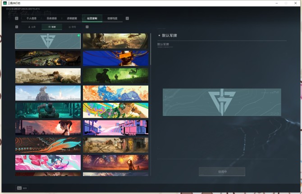Open the 详细数据 tab
Viewport: 302px width, 194px height.
(72, 18)
